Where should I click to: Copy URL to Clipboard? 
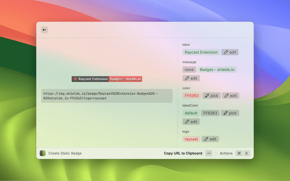[183, 153]
